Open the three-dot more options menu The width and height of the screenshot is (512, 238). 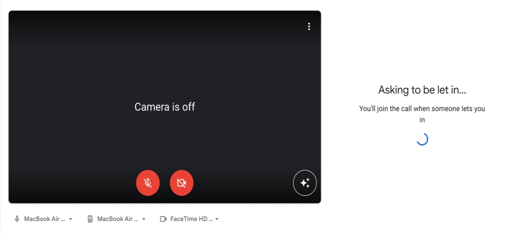[309, 27]
